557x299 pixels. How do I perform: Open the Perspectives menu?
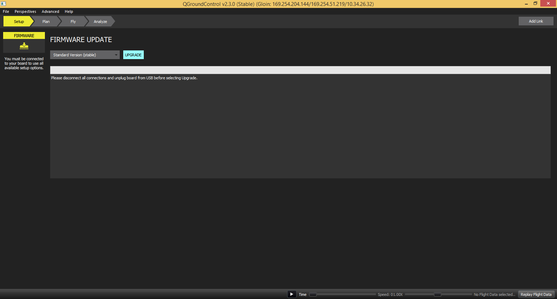25,11
